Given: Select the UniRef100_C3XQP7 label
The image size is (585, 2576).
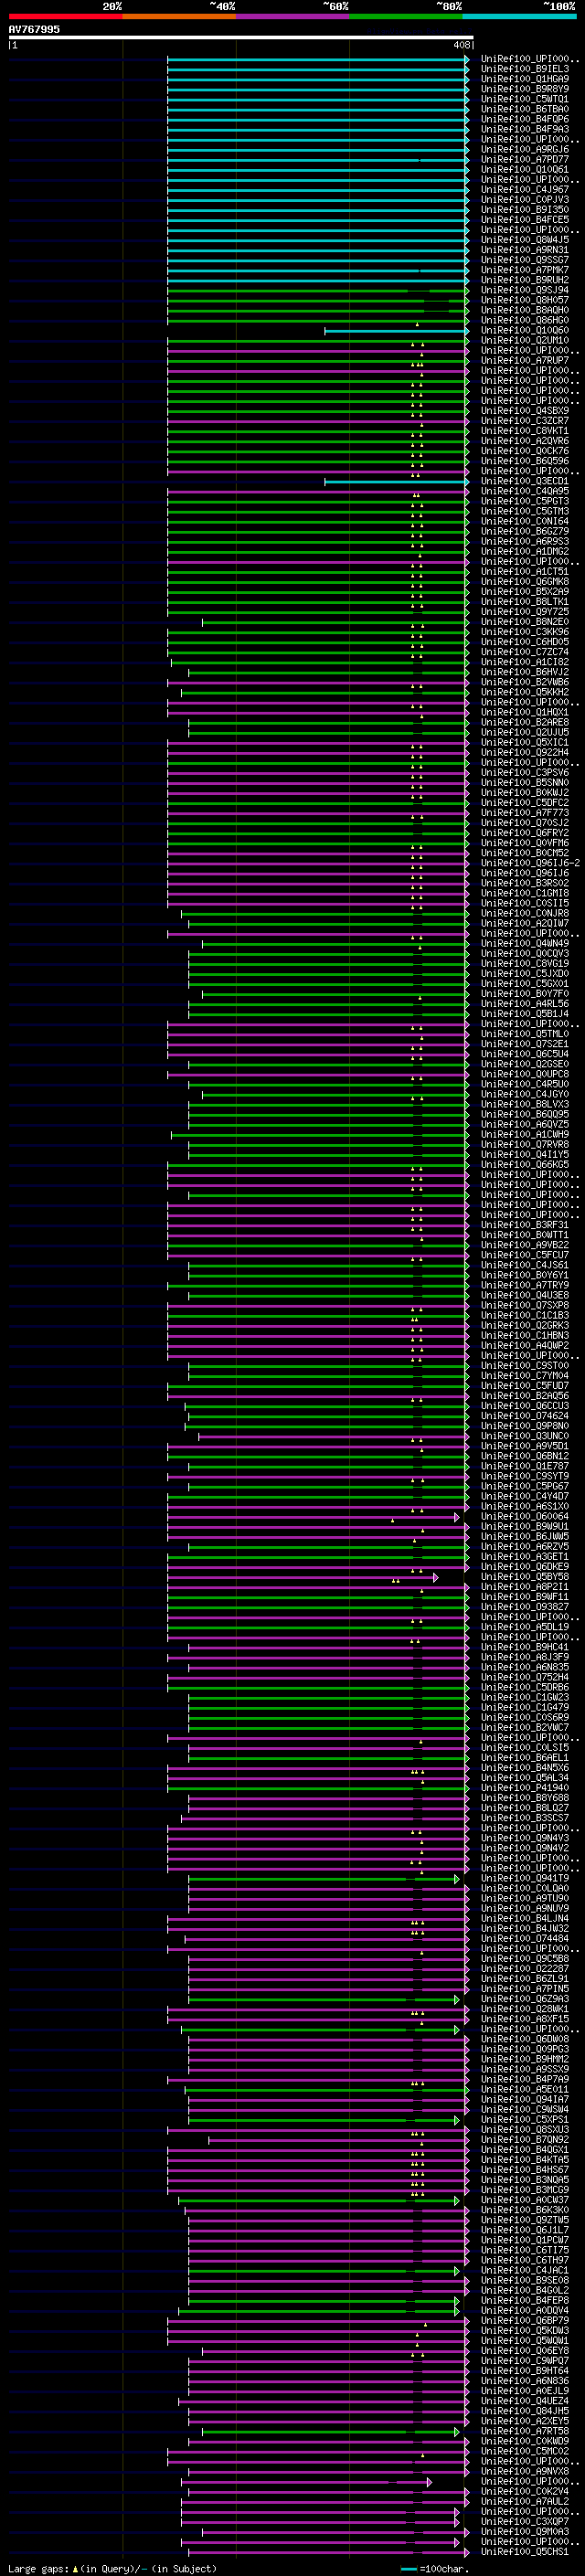Looking at the screenshot, I should [x=524, y=2520].
